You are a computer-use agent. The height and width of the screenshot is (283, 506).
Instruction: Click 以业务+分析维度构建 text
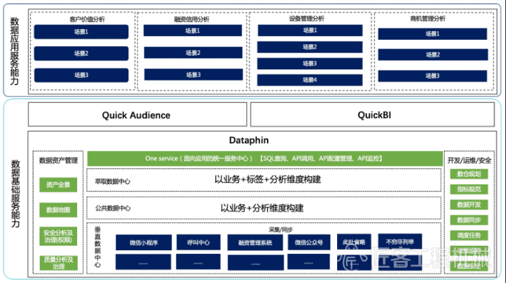point(262,208)
